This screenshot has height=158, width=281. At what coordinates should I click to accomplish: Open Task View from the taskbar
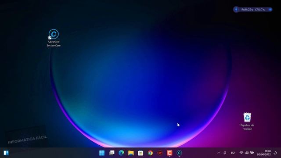tap(112, 153)
